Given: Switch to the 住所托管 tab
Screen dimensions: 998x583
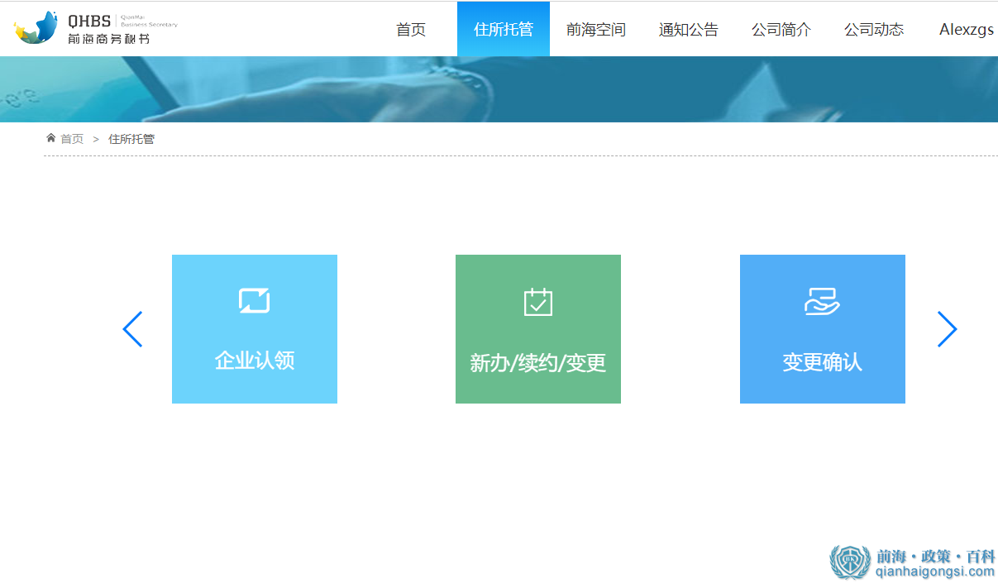Looking at the screenshot, I should pyautogui.click(x=503, y=29).
